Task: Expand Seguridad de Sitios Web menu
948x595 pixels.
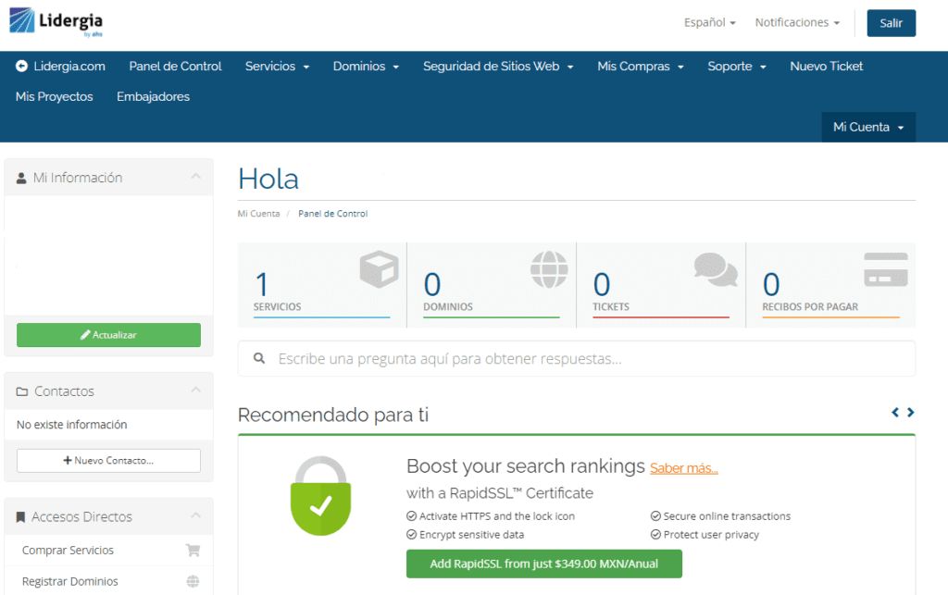Action: [x=498, y=67]
